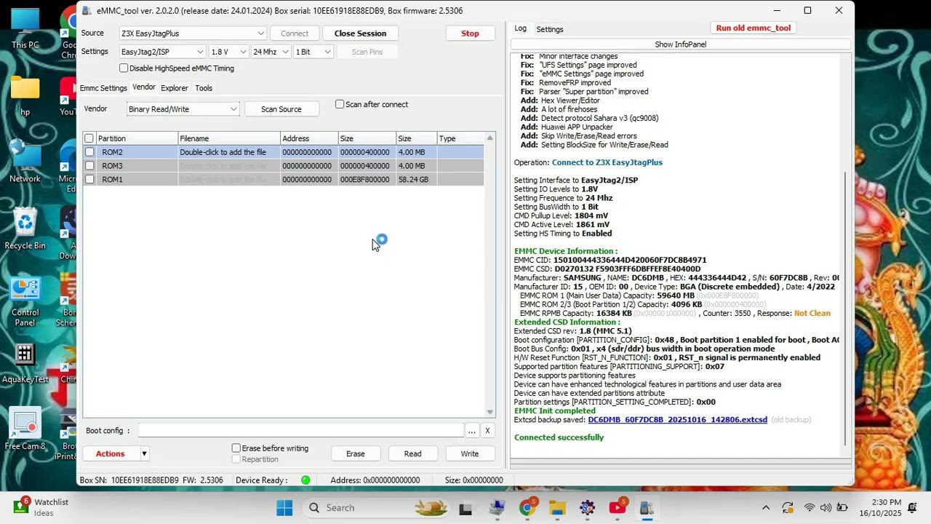Open YouTube app from taskbar
Image resolution: width=931 pixels, height=524 pixels.
618,507
